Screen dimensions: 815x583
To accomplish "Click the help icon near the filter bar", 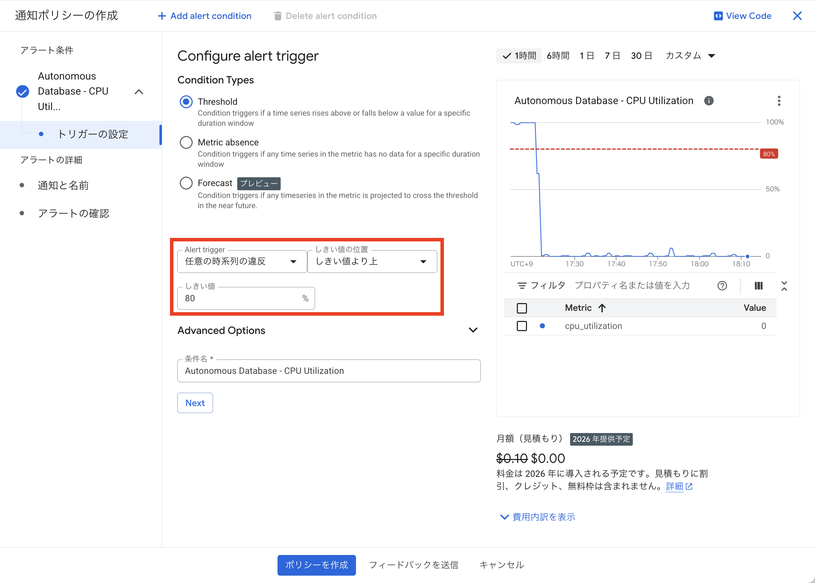I will point(722,286).
